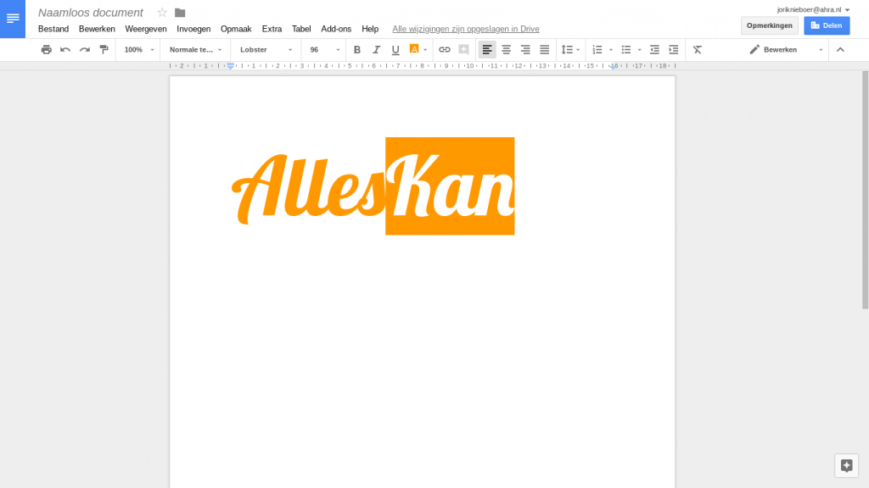Screen dimensions: 869x488
Task: Increase indent using the toolbar icon
Action: [673, 50]
